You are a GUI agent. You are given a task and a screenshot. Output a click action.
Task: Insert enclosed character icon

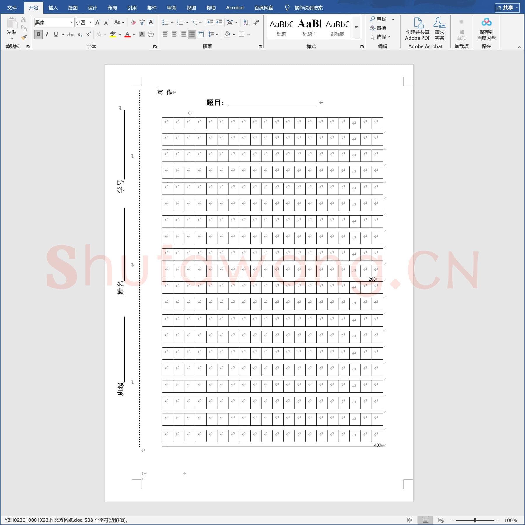point(151,34)
